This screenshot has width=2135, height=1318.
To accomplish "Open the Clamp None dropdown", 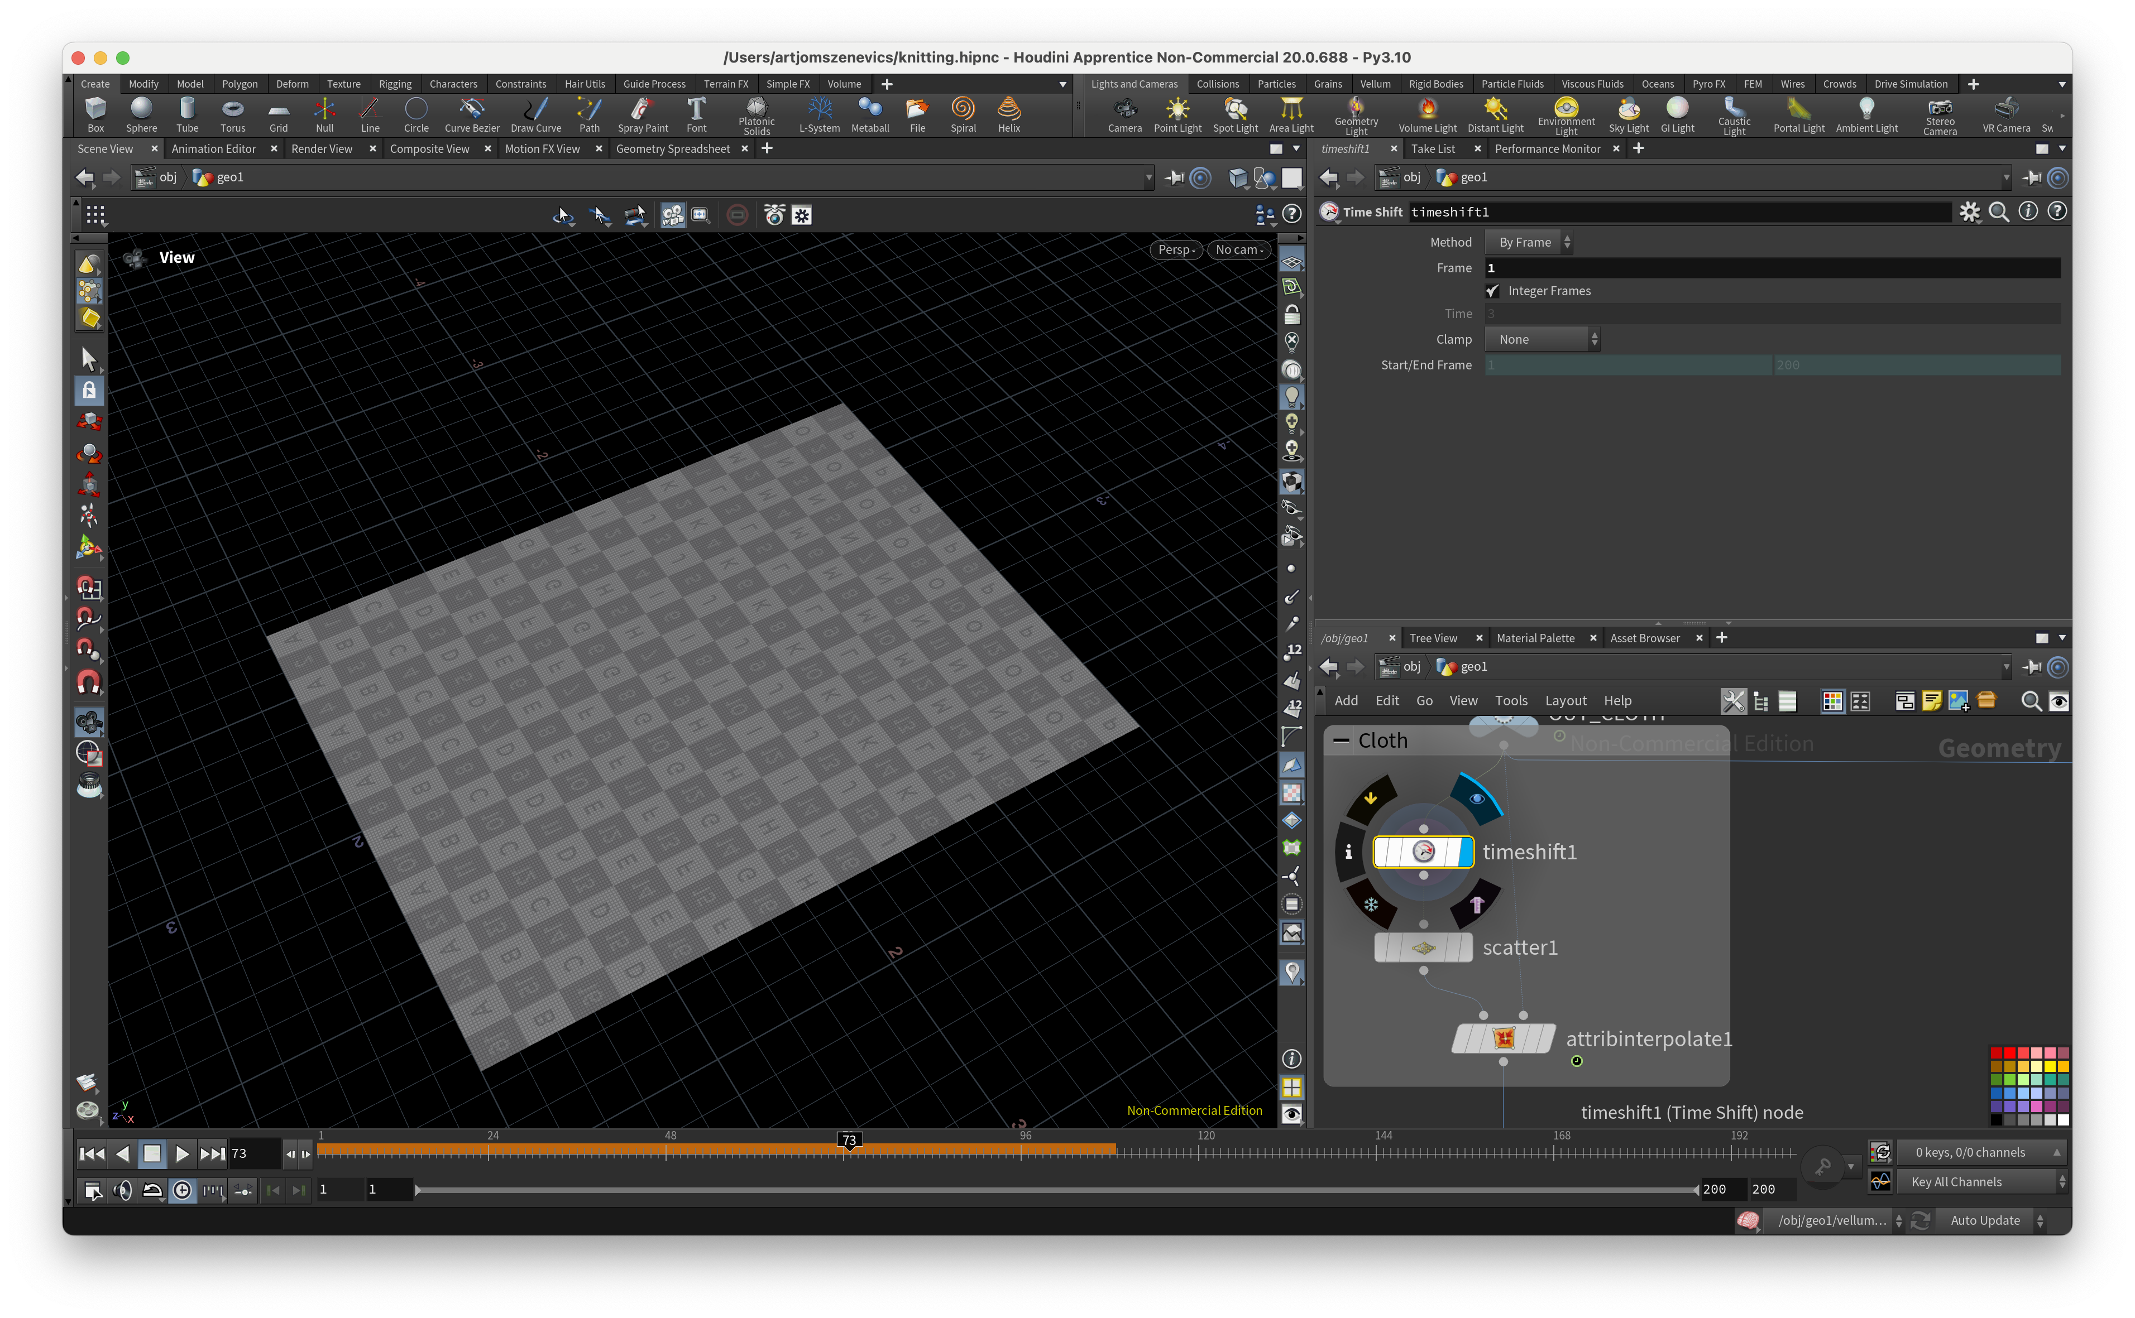I will click(1542, 339).
